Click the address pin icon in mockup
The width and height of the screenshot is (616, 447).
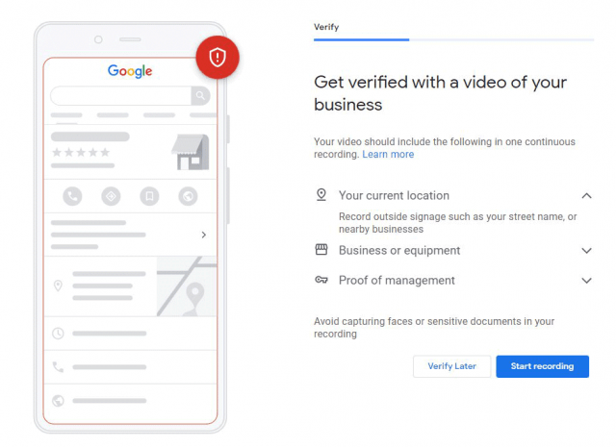(58, 286)
